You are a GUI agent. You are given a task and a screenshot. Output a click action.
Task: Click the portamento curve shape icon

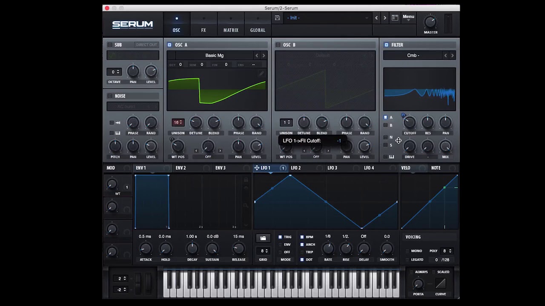pyautogui.click(x=441, y=283)
